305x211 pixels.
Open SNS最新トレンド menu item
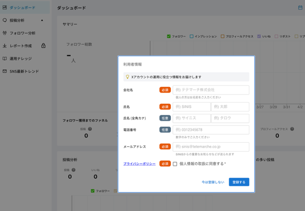click(25, 71)
